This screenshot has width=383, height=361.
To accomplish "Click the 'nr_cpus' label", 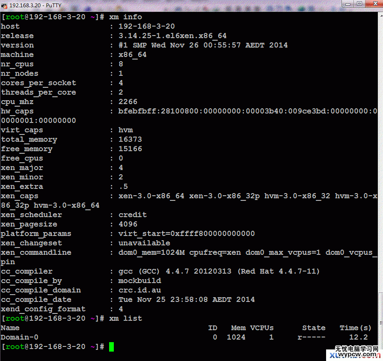I will pos(17,64).
